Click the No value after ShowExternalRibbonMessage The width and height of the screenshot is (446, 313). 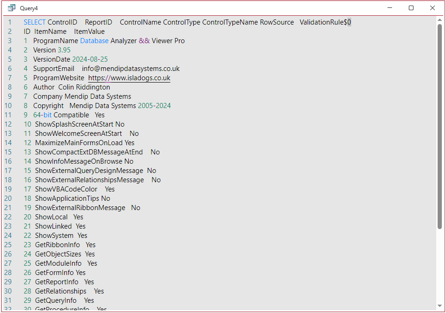[x=136, y=208]
